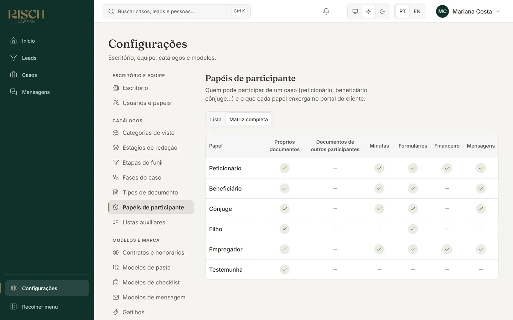The image size is (513, 320).
Task: Toggle Beneficiário Mensagens permission check
Action: pos(481,188)
